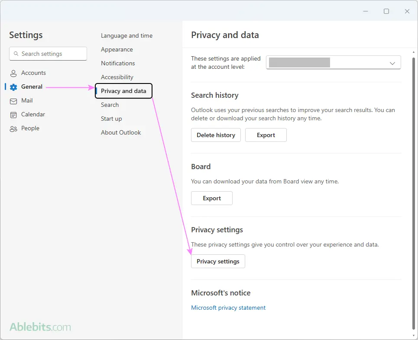Click the Delete history button

tap(216, 135)
